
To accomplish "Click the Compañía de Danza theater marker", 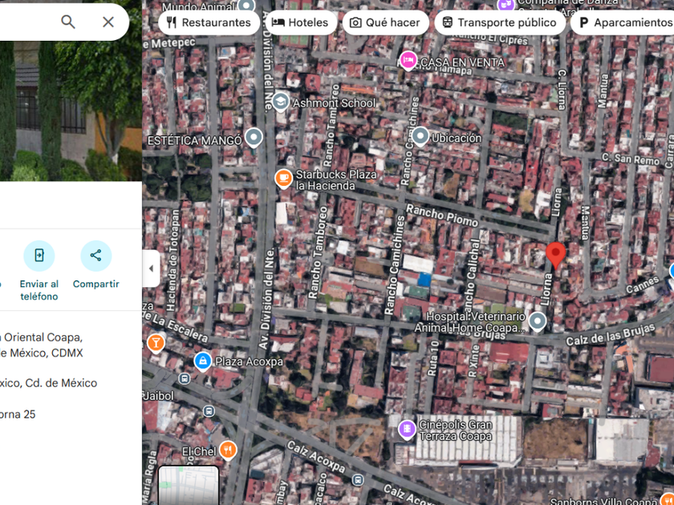I will point(506,5).
